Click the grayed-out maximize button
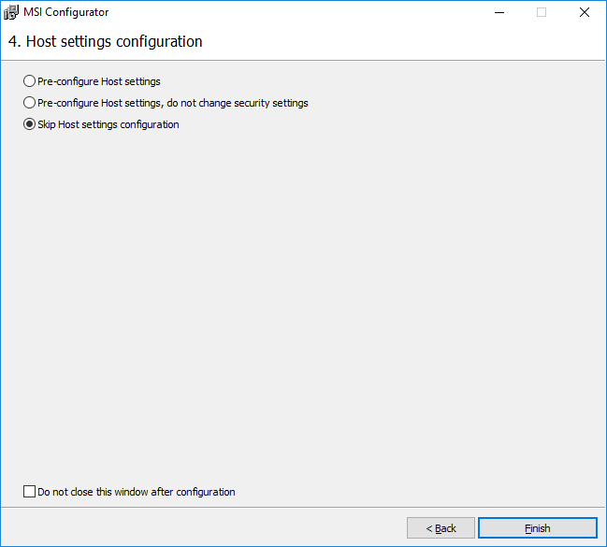Viewport: 607px width, 547px height. [542, 12]
